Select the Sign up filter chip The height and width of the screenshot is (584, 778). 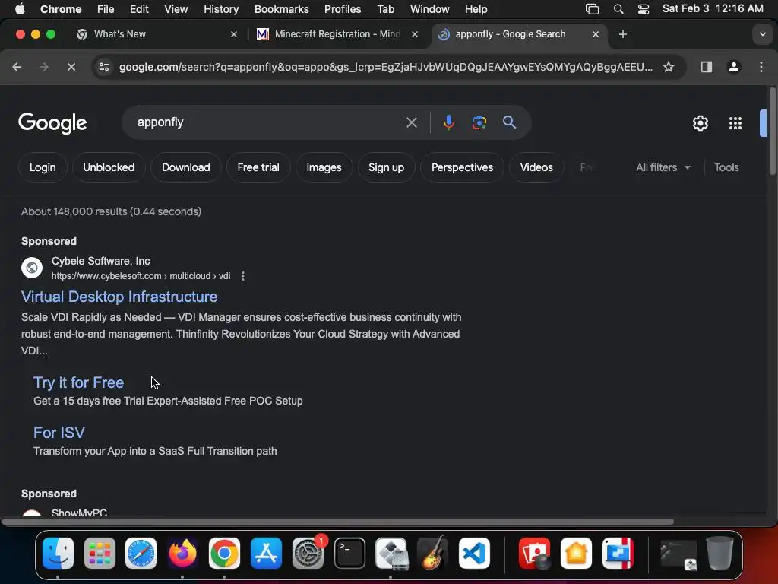pyautogui.click(x=386, y=167)
